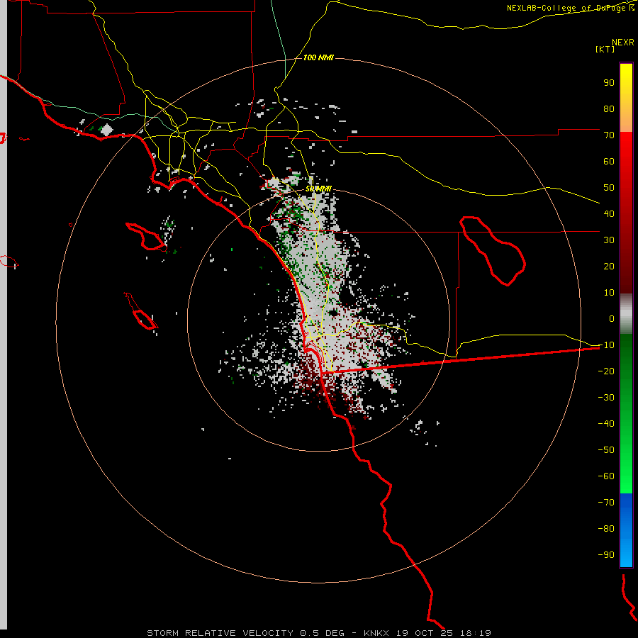The image size is (638, 638).
Task: Select the -10 value on velocity scale
Action: pyautogui.click(x=606, y=345)
